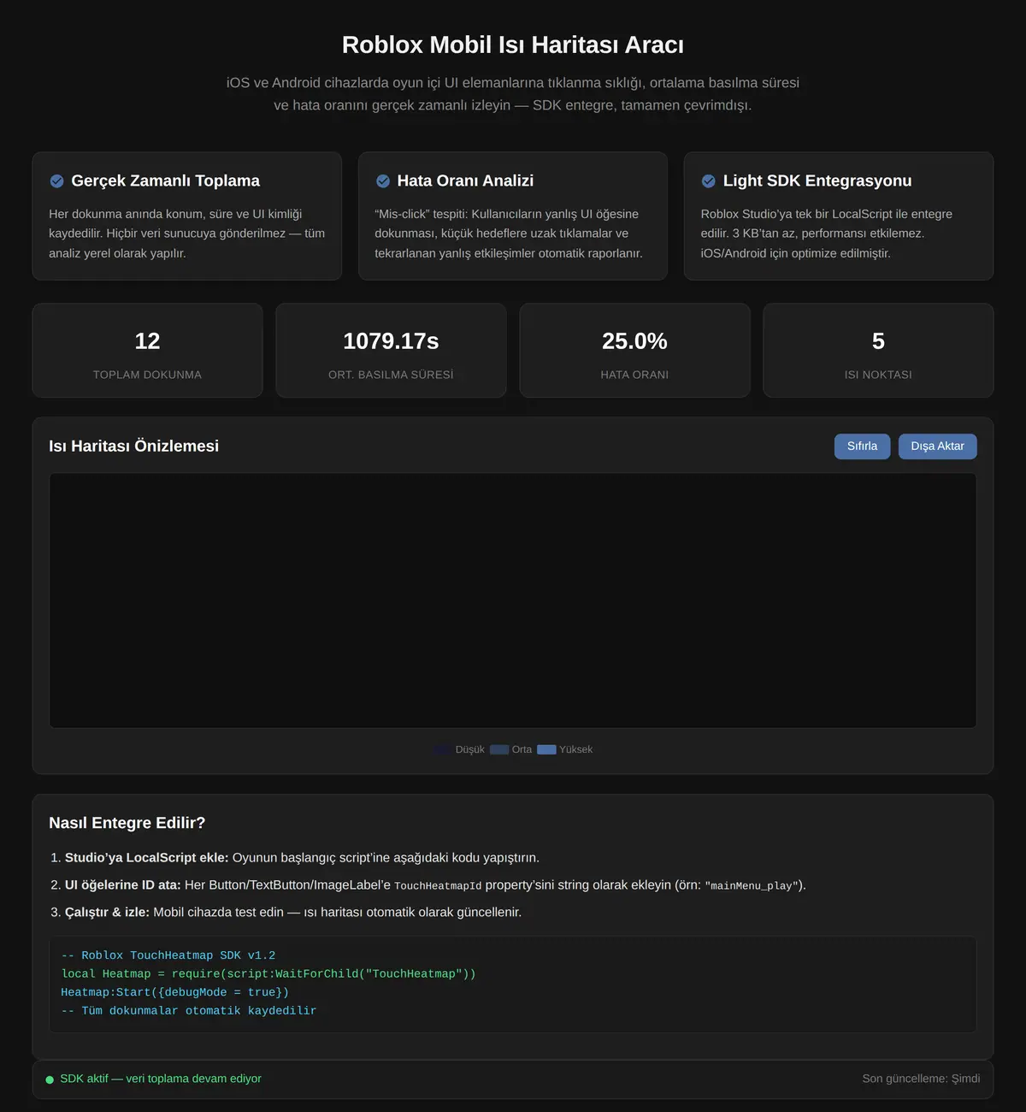
Task: Click the Nasıl Entegre Edilir? heading
Action: (127, 823)
